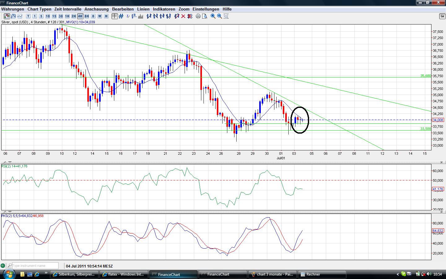Open the Indikatoren menu
446x279 pixels.
[x=164, y=9]
